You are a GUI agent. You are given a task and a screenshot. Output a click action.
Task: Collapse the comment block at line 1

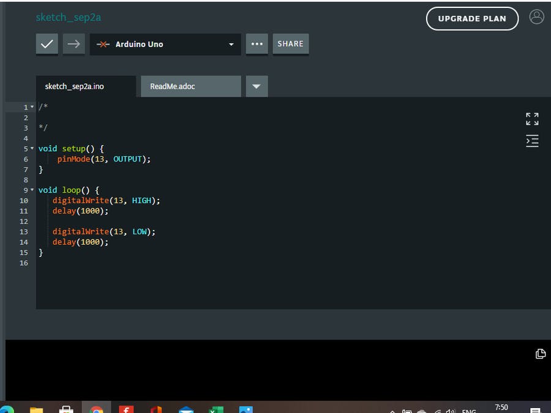[x=32, y=107]
